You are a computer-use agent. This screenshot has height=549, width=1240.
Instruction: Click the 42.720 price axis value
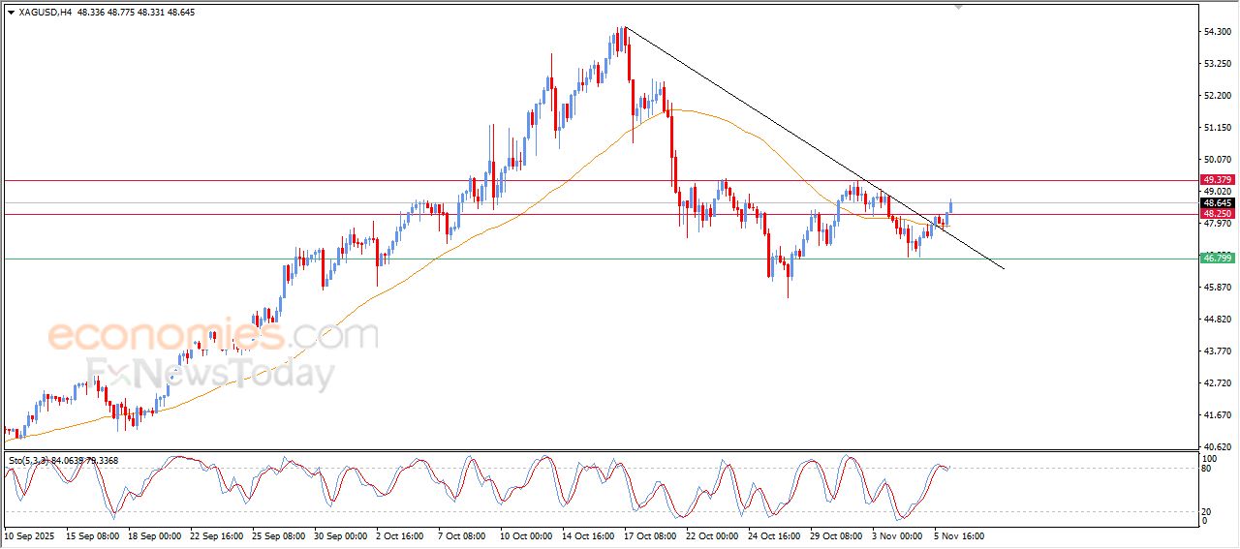1218,383
